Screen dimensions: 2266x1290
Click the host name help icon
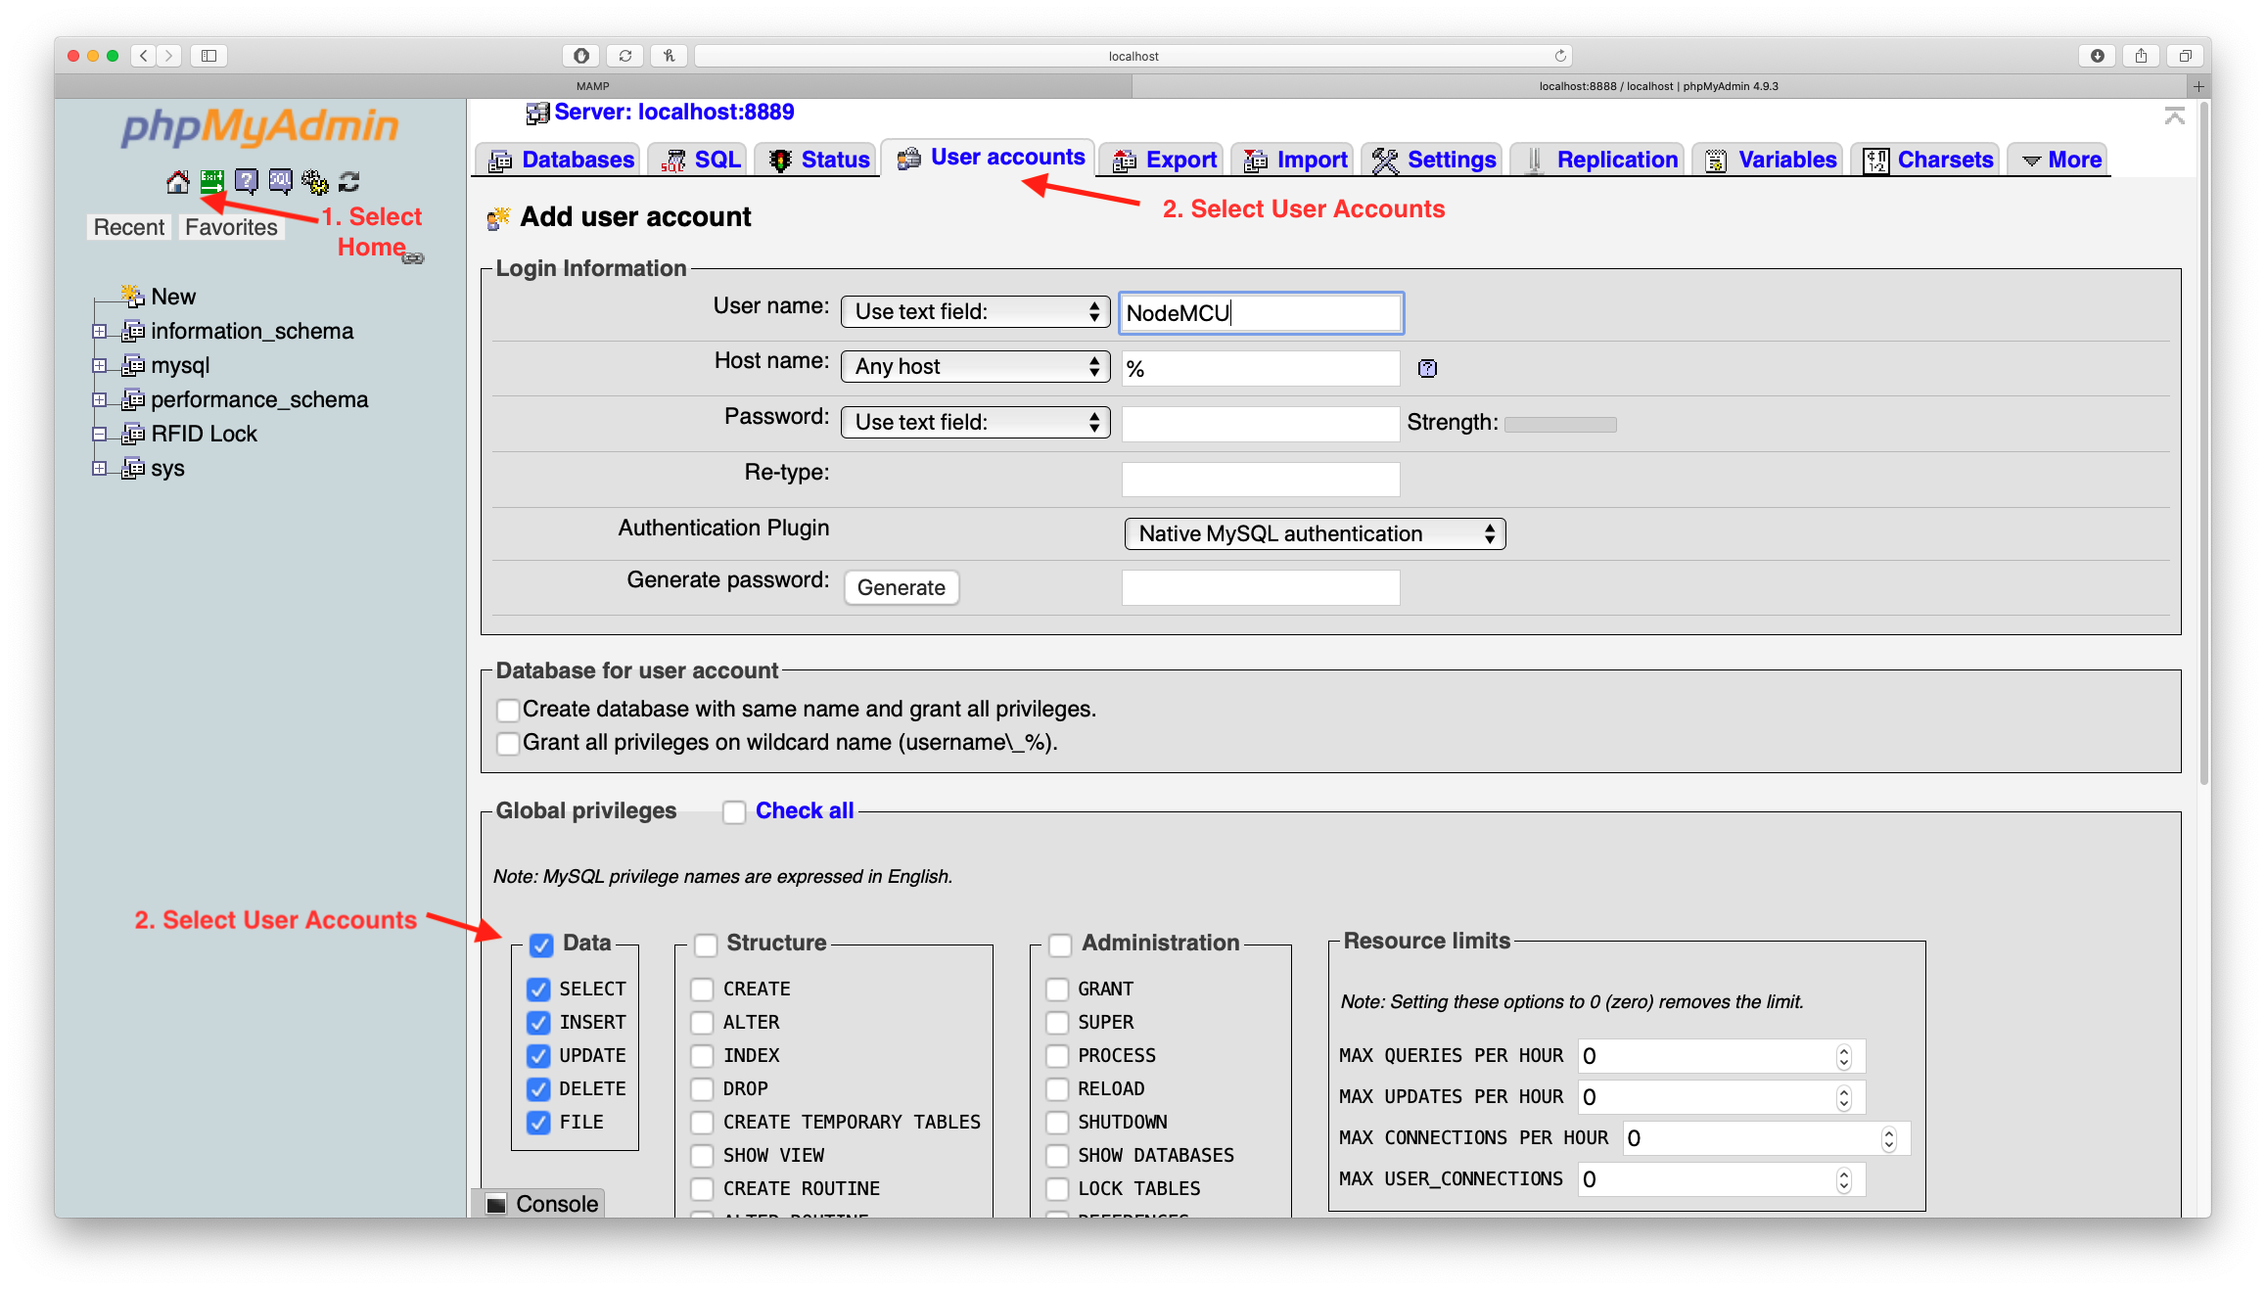[1427, 368]
